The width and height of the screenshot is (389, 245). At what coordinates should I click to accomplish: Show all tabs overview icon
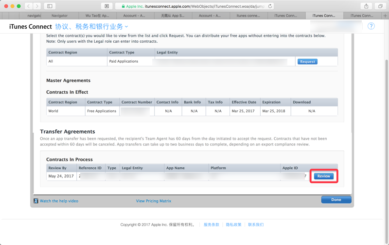380,6
